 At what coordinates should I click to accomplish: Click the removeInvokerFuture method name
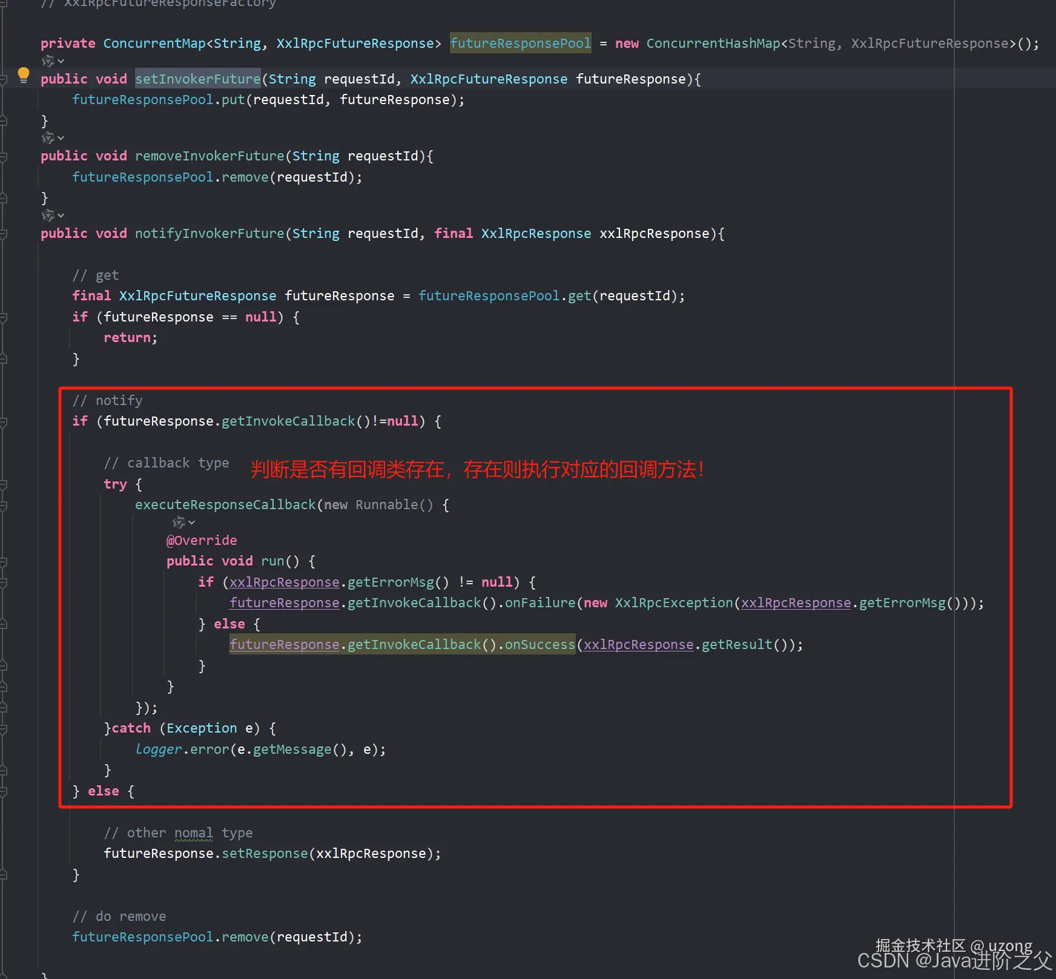210,156
